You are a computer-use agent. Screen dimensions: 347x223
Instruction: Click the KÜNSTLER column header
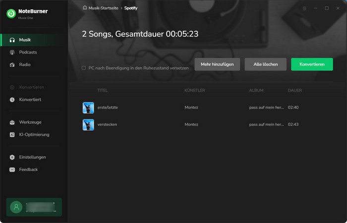(x=195, y=91)
